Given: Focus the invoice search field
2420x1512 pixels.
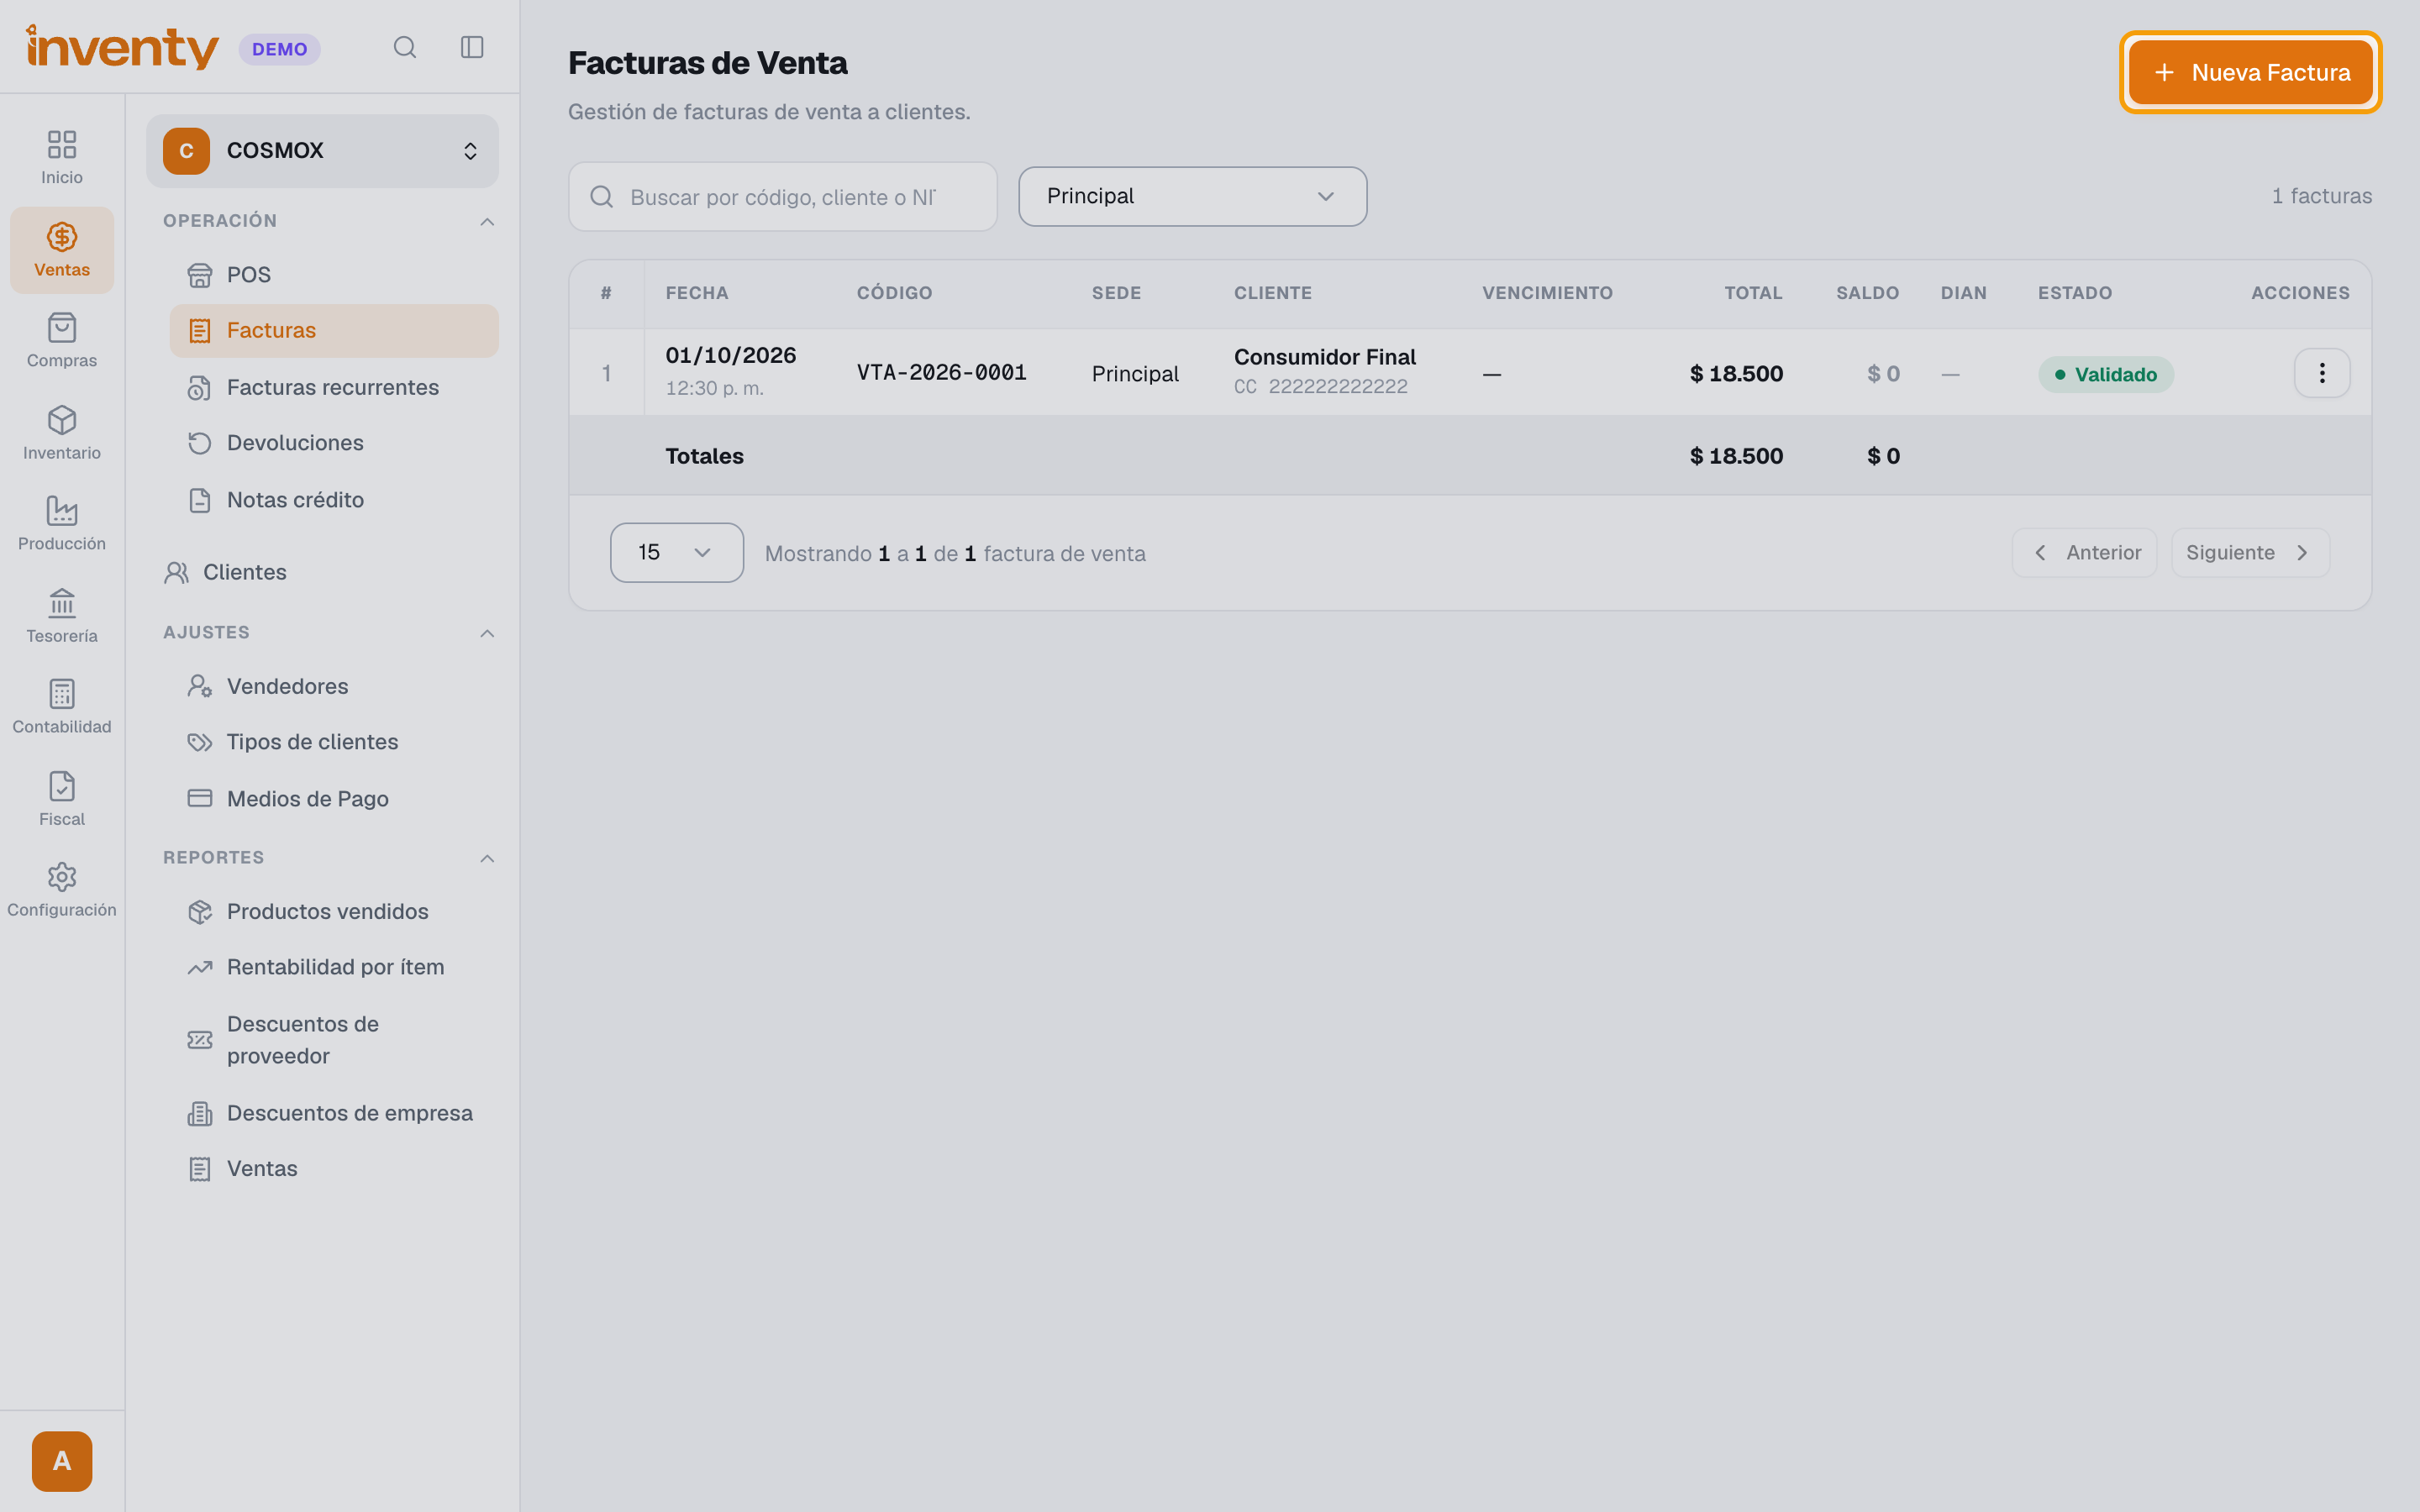Looking at the screenshot, I should pyautogui.click(x=783, y=197).
